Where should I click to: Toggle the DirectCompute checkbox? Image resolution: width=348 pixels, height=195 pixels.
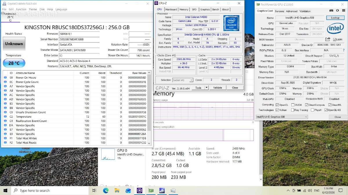click(307, 105)
